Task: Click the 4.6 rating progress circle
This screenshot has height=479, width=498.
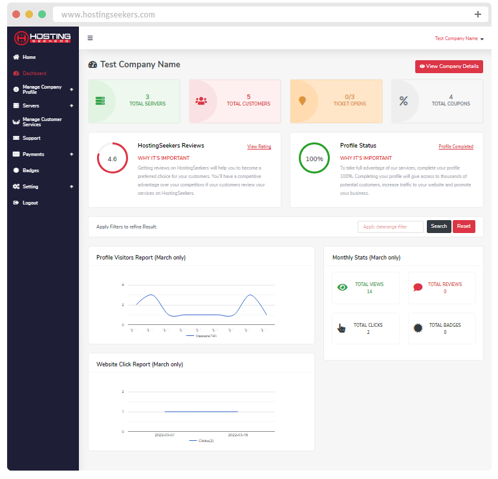Action: [x=113, y=158]
